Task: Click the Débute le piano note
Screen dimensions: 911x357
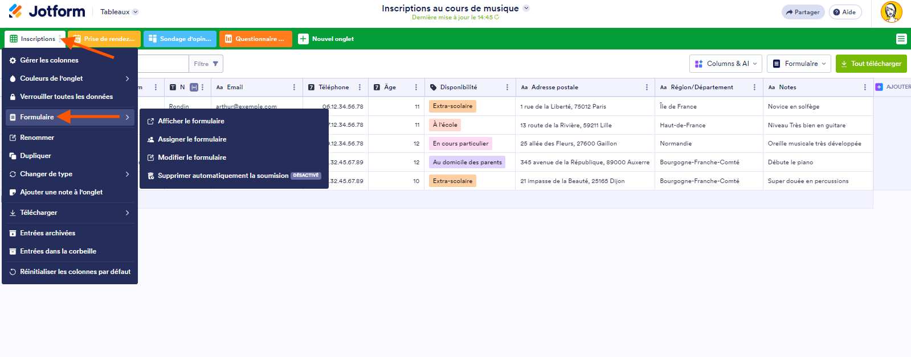Action: pos(818,162)
